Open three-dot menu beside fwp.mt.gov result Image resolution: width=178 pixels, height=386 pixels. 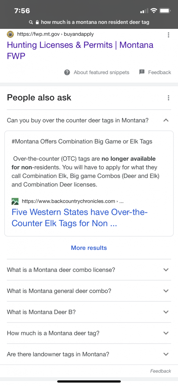coord(168,35)
